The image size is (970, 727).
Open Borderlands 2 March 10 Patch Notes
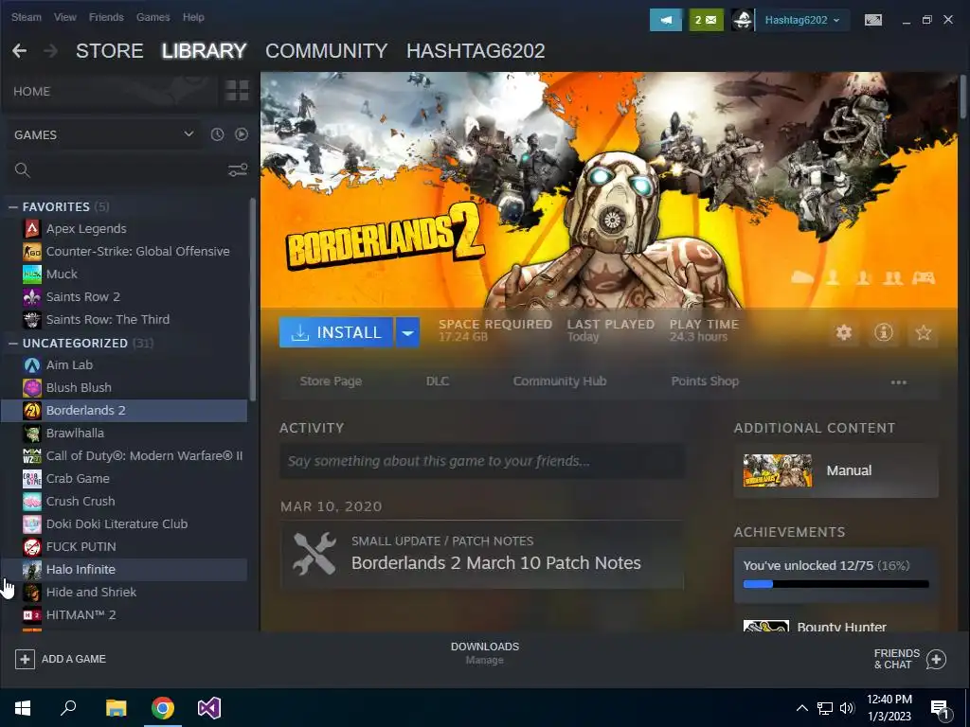coord(482,555)
